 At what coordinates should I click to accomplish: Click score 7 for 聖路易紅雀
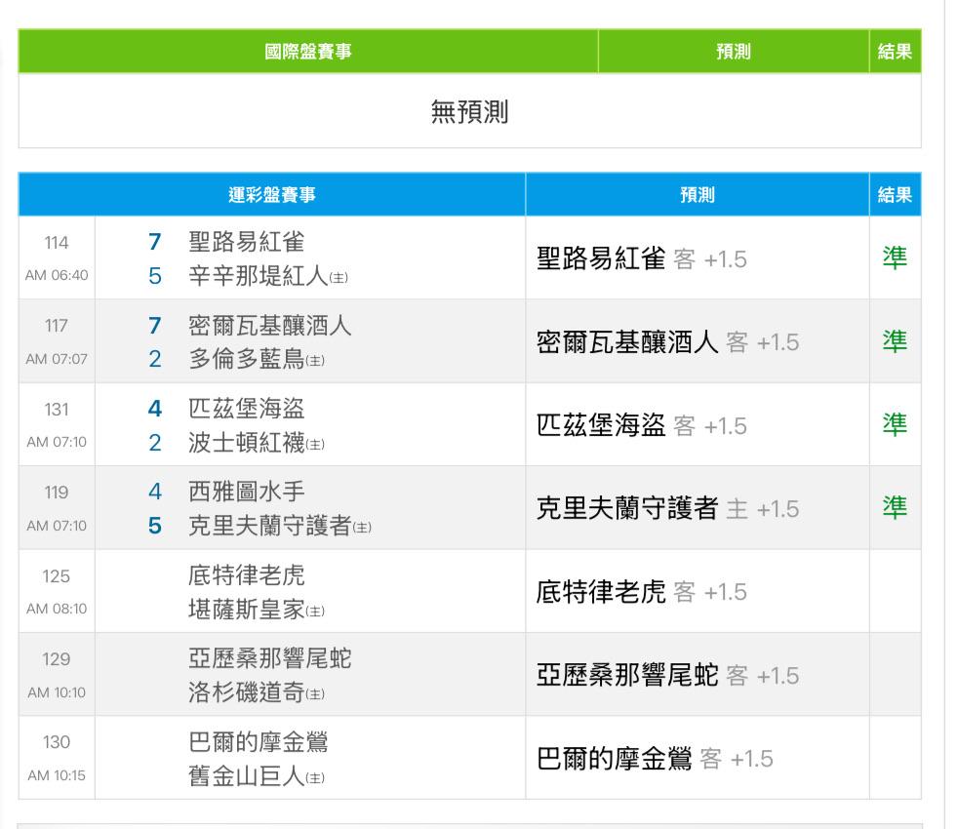point(155,242)
